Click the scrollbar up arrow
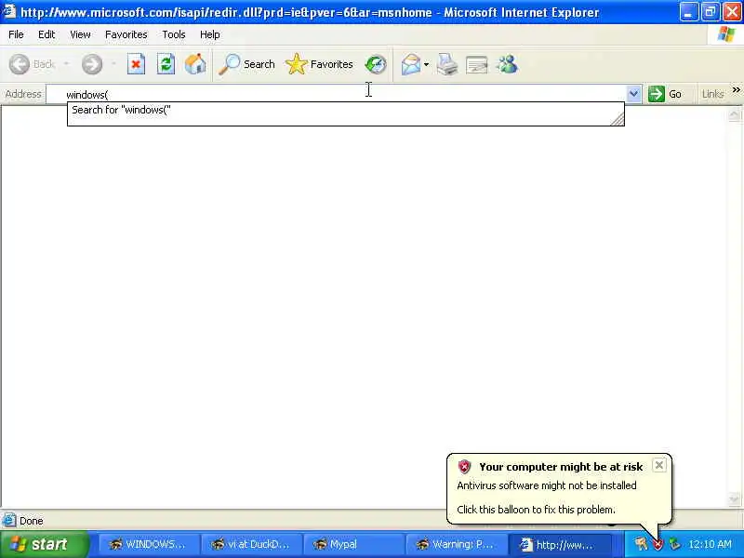 coord(734,114)
